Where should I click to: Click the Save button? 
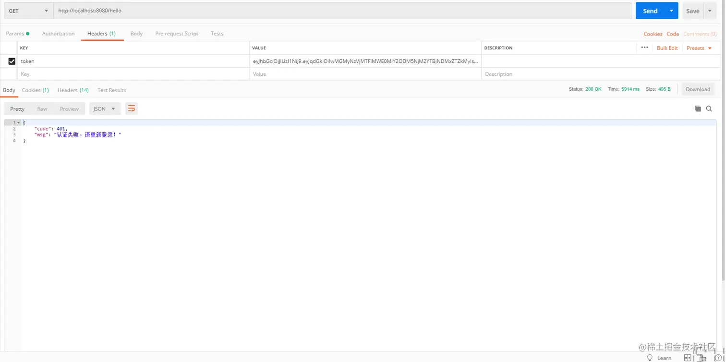tap(693, 11)
